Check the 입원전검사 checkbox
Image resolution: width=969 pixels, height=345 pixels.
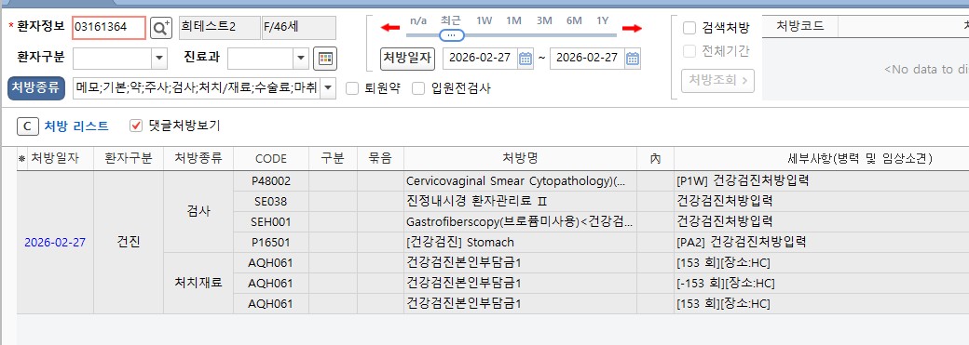(418, 88)
